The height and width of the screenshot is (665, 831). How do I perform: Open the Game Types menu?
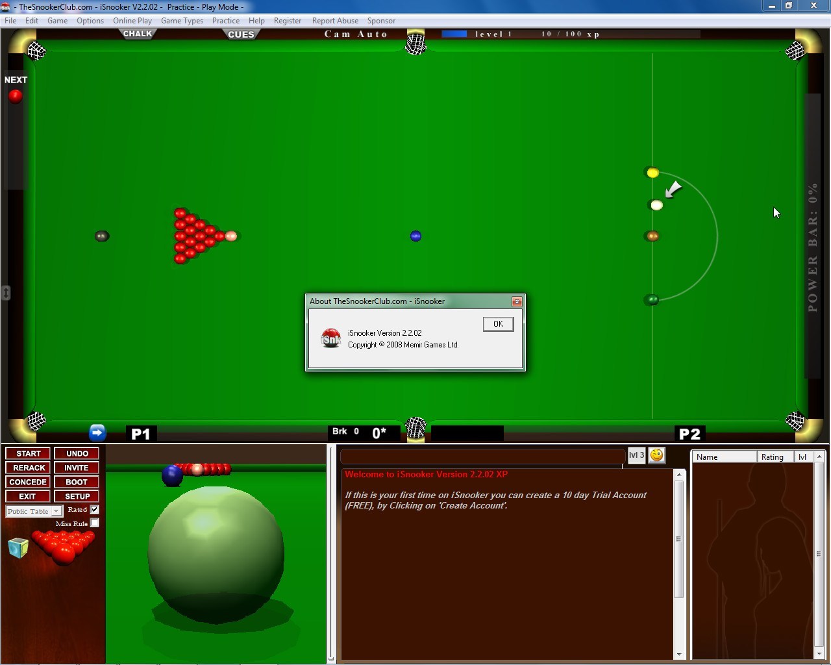point(182,21)
